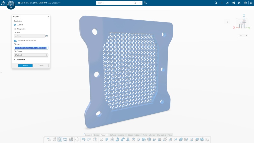This screenshot has width=254, height=143.
Task: Switch to the Standard tab
Action: pyautogui.click(x=88, y=135)
